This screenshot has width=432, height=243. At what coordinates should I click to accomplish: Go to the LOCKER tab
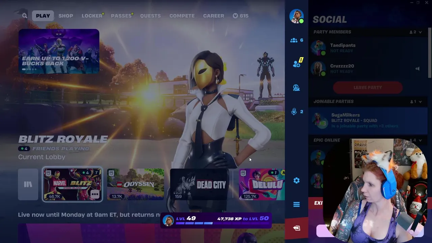tap(92, 16)
